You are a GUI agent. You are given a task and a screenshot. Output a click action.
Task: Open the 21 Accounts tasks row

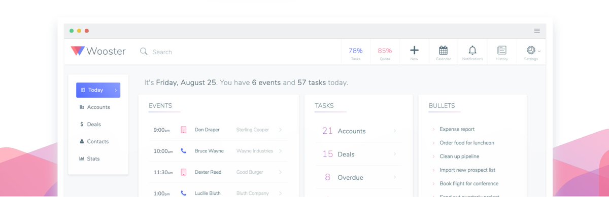(358, 131)
